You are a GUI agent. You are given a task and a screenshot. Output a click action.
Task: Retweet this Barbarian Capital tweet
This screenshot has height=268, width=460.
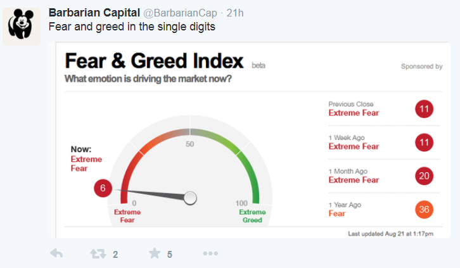98,254
